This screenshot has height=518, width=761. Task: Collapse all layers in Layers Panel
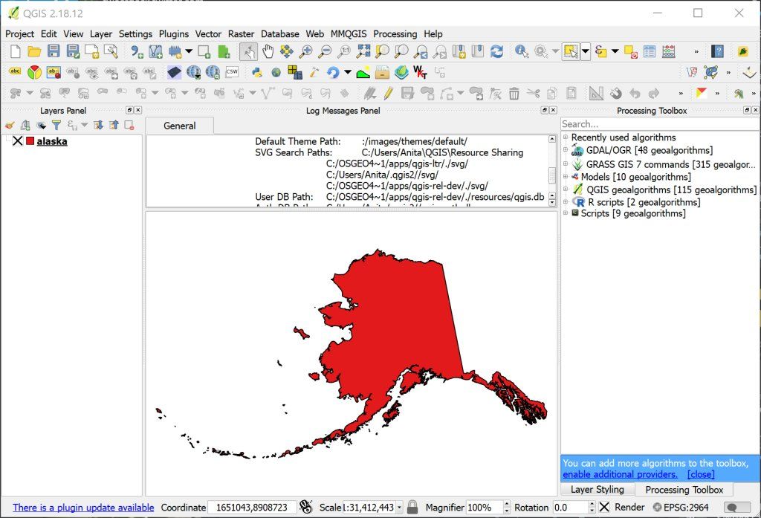pos(114,126)
